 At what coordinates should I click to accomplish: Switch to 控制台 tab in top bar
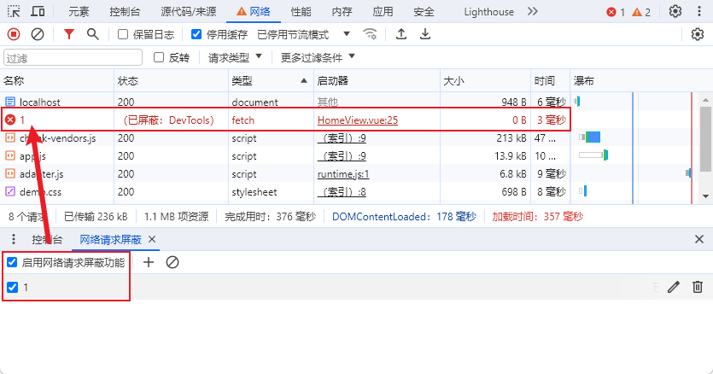coord(125,12)
